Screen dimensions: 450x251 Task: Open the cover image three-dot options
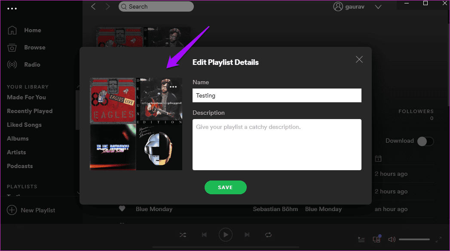[173, 87]
